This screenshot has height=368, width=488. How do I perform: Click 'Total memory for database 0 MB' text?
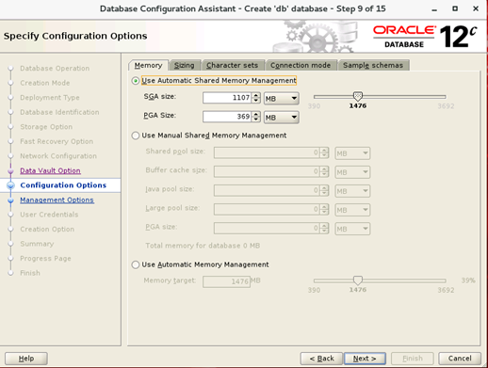(203, 246)
